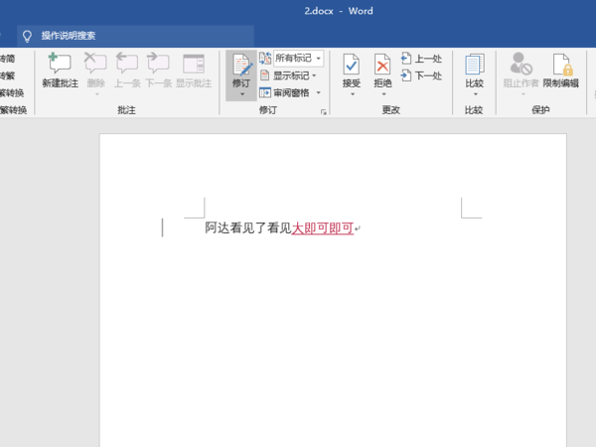
Task: Click the Restrict Editing (限制编辑) icon
Action: click(560, 65)
